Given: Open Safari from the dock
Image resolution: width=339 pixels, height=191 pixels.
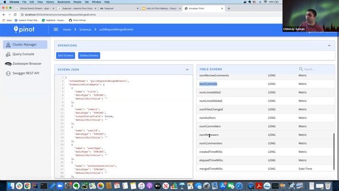Looking at the screenshot, I should pyautogui.click(x=239, y=186).
